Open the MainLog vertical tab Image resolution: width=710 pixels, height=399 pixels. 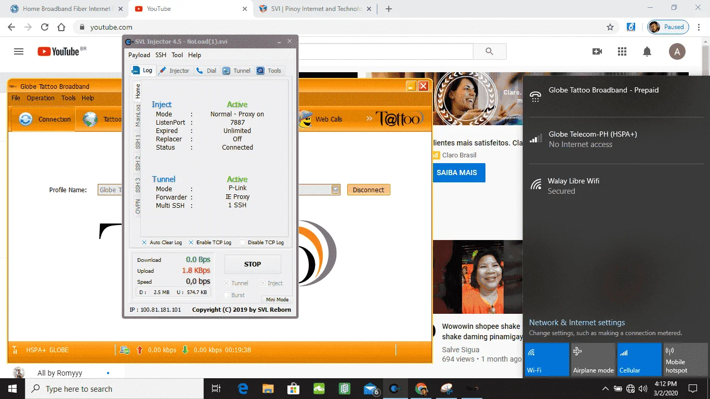[138, 115]
